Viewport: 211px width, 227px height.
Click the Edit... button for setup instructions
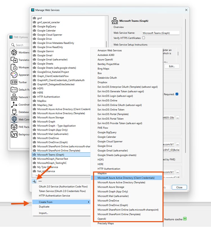coord(172,66)
